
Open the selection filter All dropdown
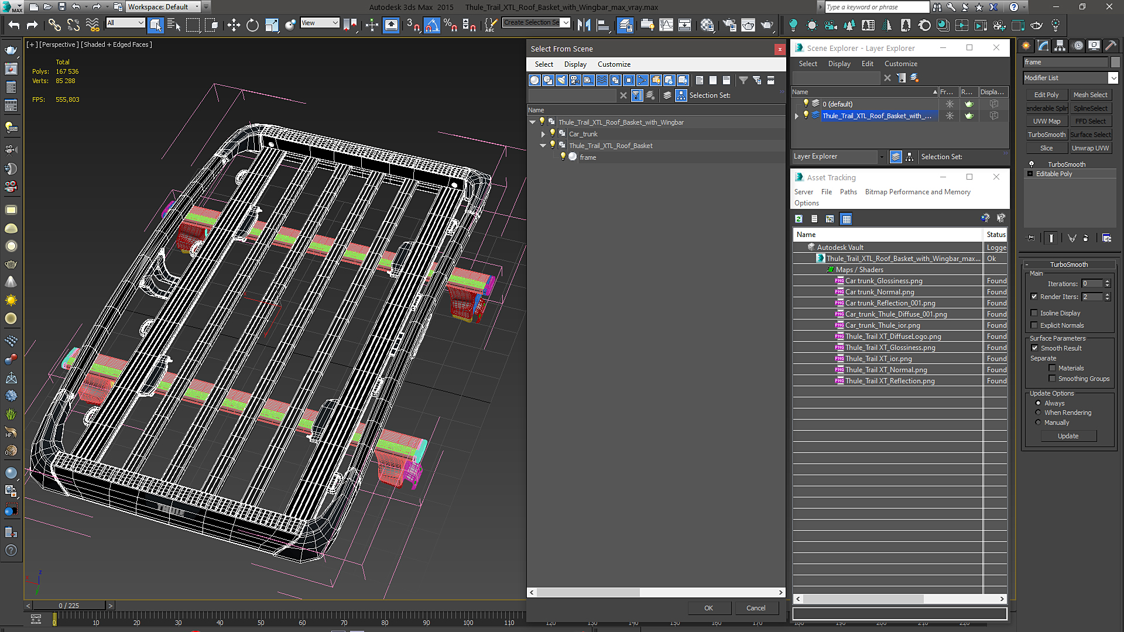[x=125, y=23]
